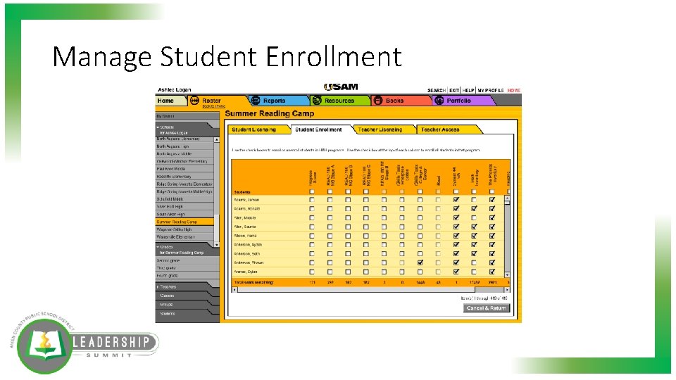Select Wagener-Salley High school

(x=184, y=229)
